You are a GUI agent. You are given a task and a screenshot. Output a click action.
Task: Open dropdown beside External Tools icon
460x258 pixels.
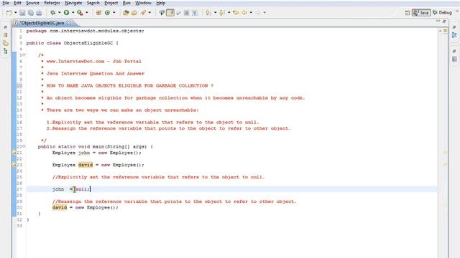86,13
